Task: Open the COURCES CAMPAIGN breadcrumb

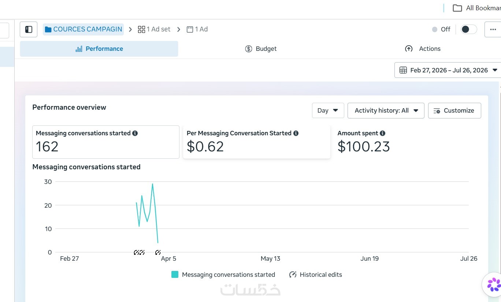Action: [x=83, y=29]
